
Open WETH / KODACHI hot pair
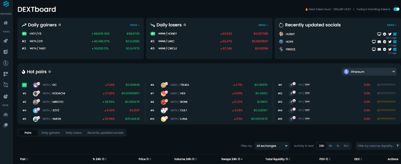pyautogui.click(x=53, y=93)
